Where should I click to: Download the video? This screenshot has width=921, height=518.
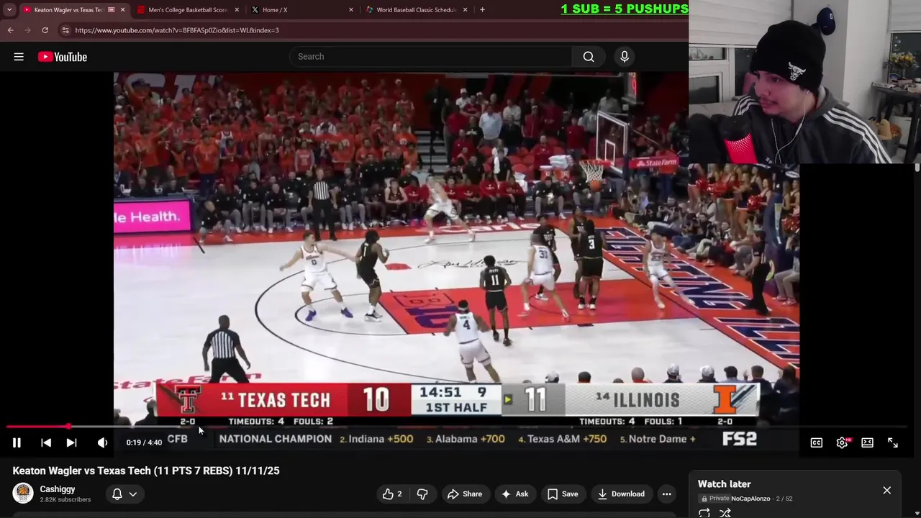(620, 494)
